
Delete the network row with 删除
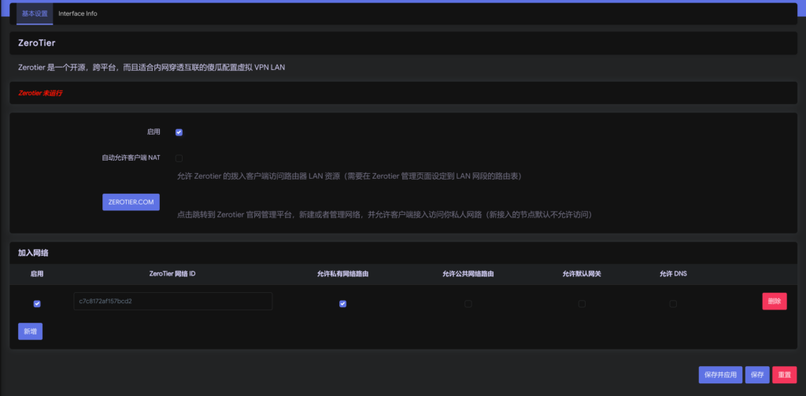point(775,302)
